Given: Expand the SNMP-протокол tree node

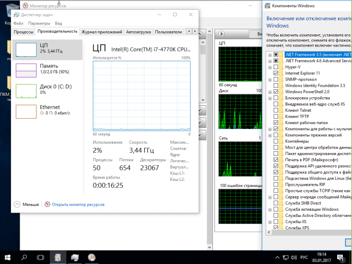Looking at the screenshot, I should [x=270, y=80].
